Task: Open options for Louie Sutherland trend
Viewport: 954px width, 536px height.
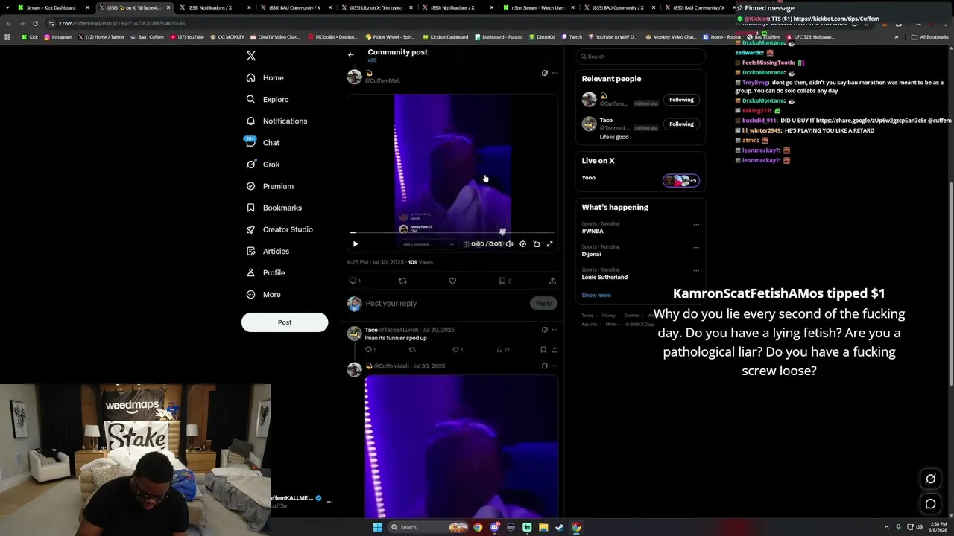Action: click(696, 270)
